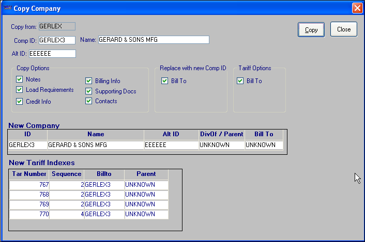The image size is (365, 242).
Task: Uncheck the Notes copy option
Action: pyautogui.click(x=20, y=79)
